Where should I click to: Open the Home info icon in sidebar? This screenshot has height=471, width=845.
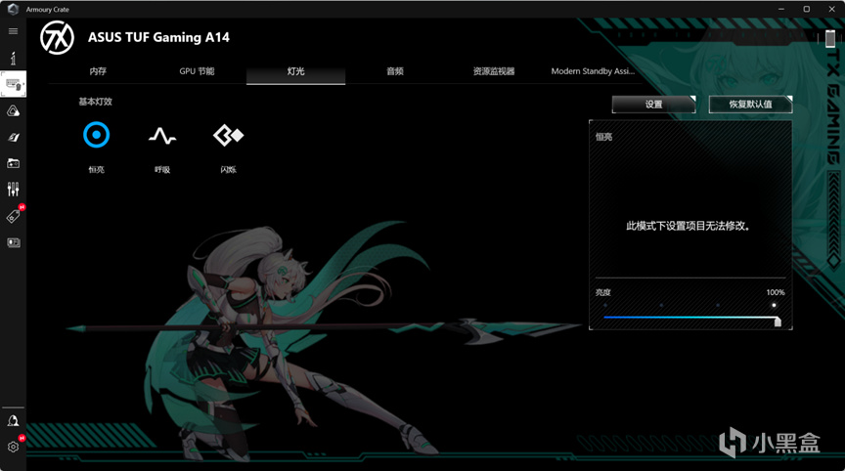point(13,58)
